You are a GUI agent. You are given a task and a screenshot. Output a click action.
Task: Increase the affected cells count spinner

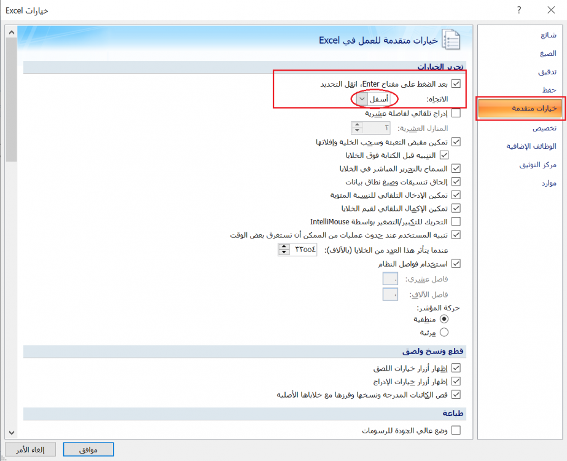(x=284, y=246)
